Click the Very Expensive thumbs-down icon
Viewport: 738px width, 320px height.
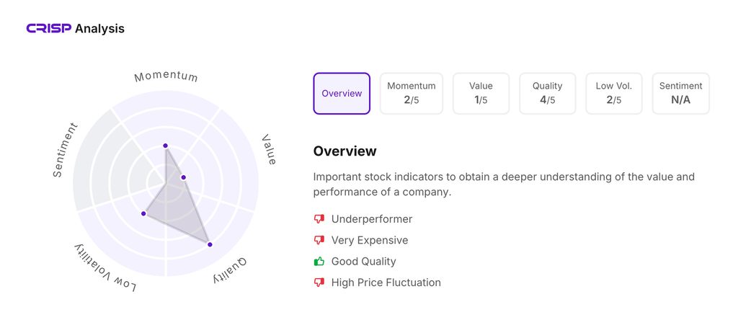tap(319, 240)
